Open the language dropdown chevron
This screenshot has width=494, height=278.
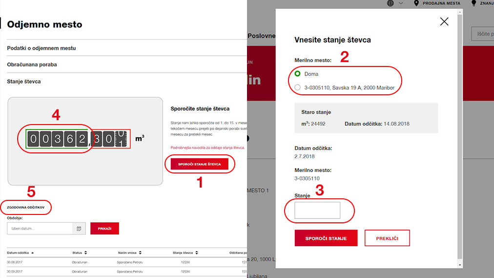(x=401, y=3)
